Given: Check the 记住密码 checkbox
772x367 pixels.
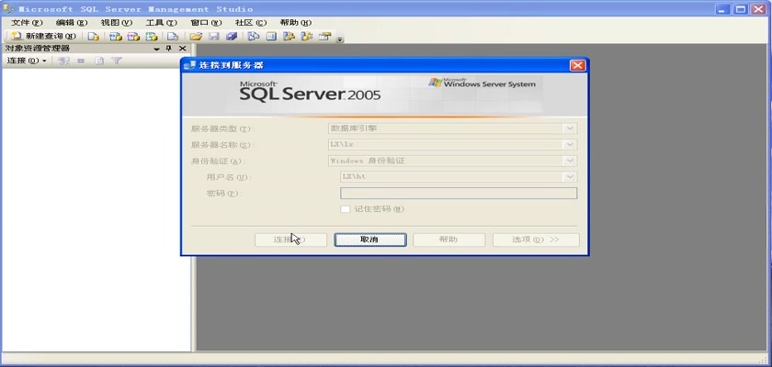Looking at the screenshot, I should pyautogui.click(x=346, y=209).
